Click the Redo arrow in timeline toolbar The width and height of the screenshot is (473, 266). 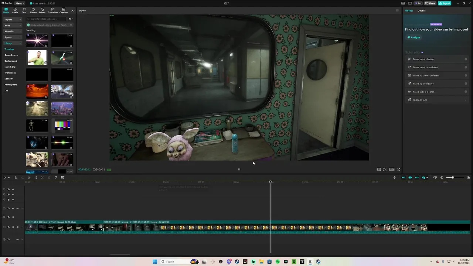click(x=22, y=178)
